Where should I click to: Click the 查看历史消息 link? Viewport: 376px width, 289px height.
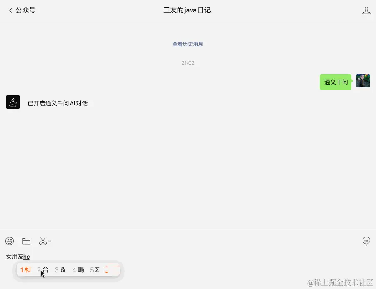(x=188, y=44)
